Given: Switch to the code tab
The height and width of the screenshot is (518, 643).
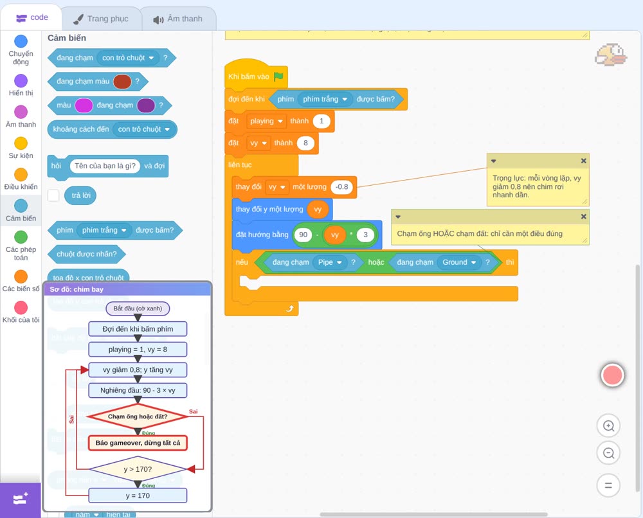Looking at the screenshot, I should point(32,17).
